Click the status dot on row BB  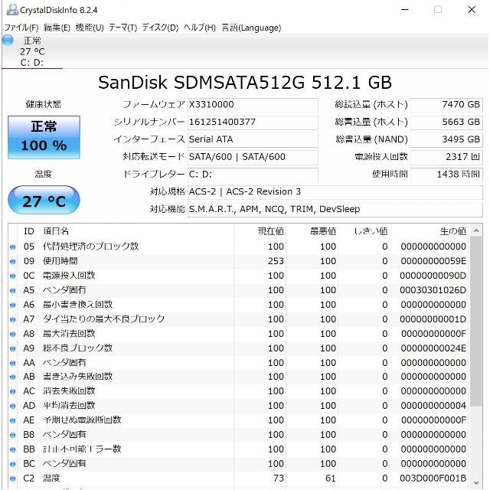(13, 449)
